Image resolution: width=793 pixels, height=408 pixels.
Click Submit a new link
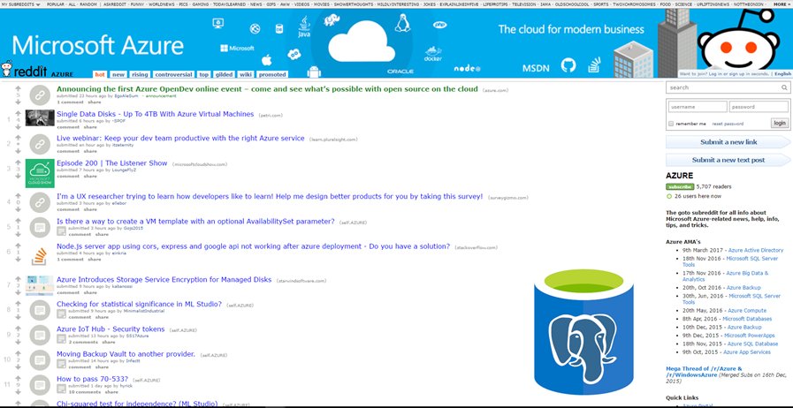pyautogui.click(x=728, y=142)
